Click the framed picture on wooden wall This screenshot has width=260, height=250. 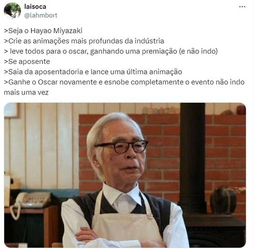point(11,110)
